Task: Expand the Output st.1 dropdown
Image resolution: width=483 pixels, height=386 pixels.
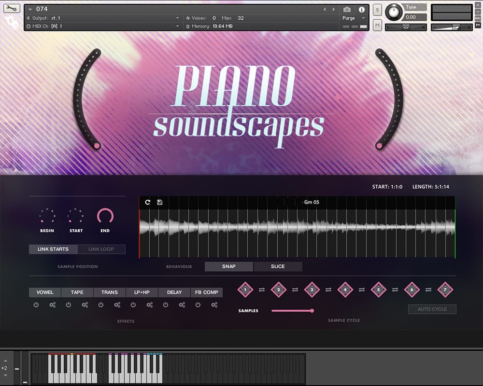Action: tap(177, 18)
